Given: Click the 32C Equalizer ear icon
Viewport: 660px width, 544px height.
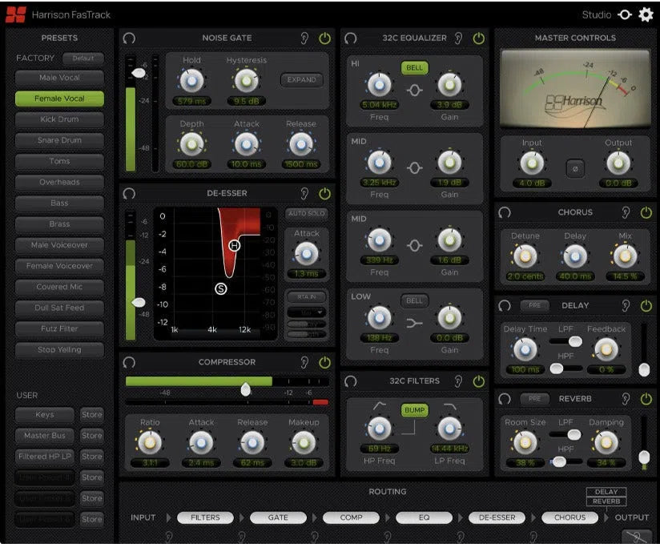Looking at the screenshot, I should coord(459,38).
